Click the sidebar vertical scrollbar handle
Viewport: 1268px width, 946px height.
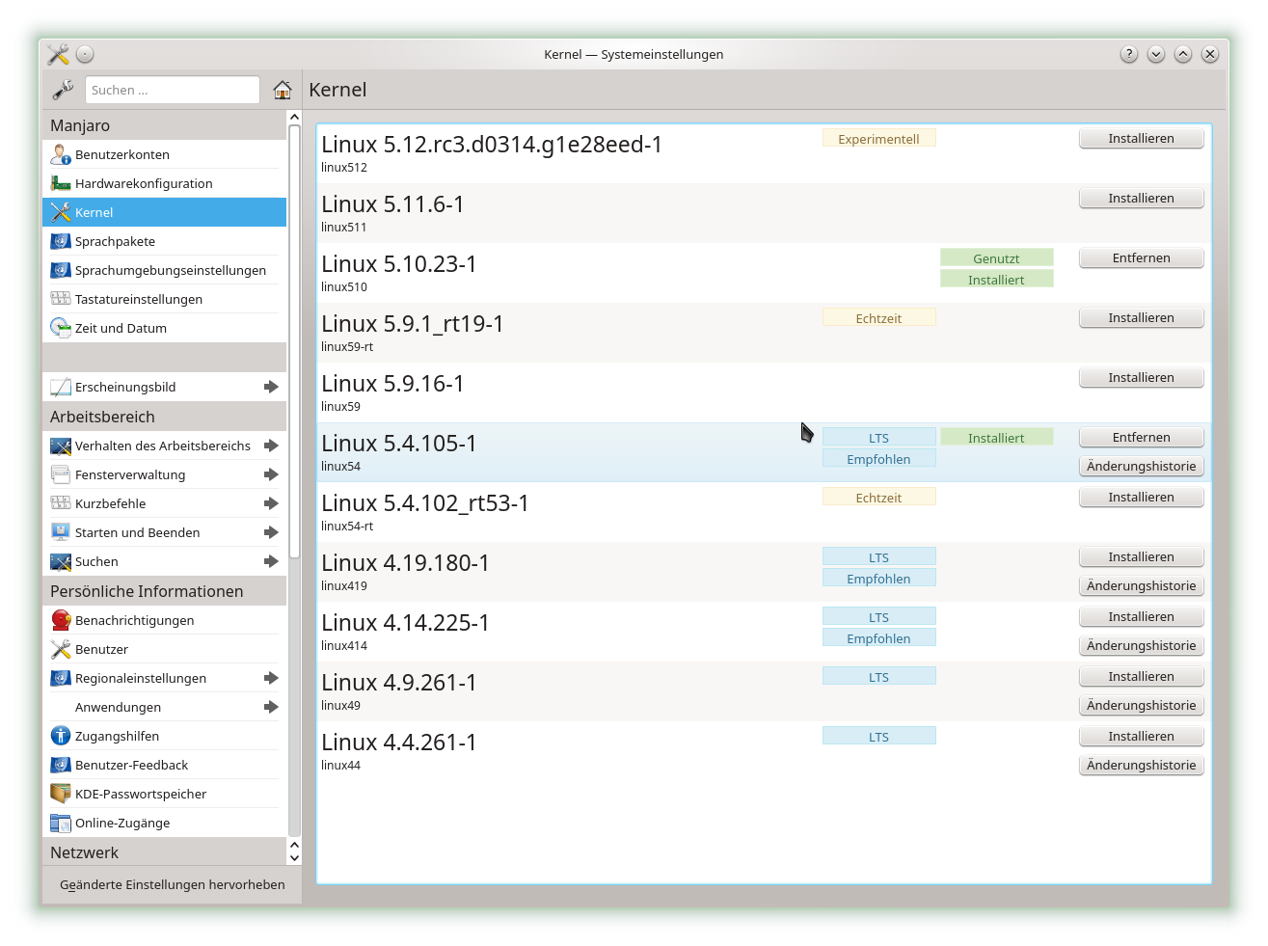coord(295,341)
